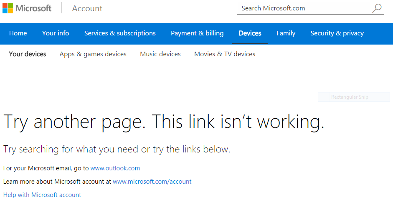The image size is (393, 202).
Task: Click the Microsoft four-square logo icon
Action: pyautogui.click(x=8, y=8)
